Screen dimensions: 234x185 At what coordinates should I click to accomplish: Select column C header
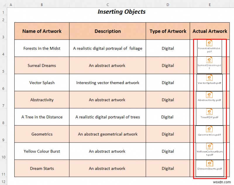click(x=107, y=5)
